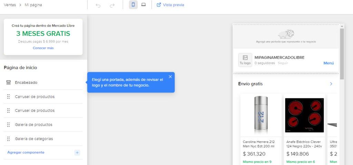Go to Ventas breadcrumb
The image size is (353, 165).
10,5
